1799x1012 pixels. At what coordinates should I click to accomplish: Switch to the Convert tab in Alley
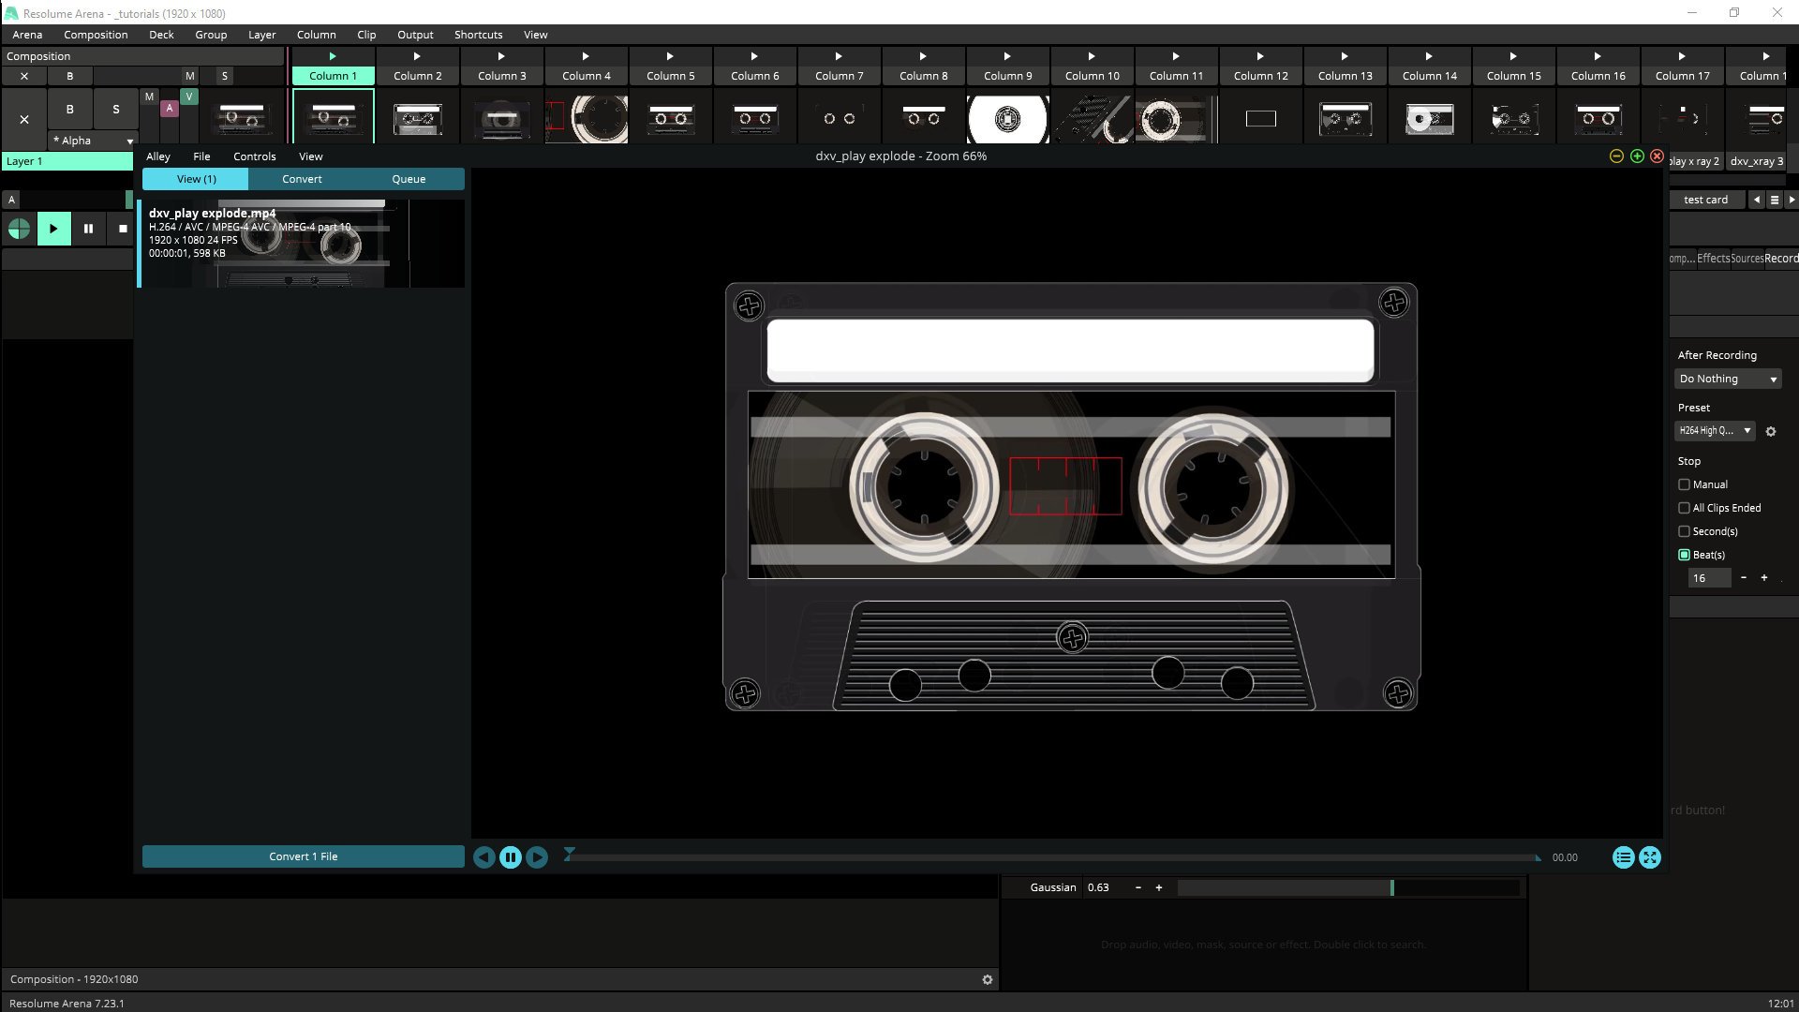(302, 179)
